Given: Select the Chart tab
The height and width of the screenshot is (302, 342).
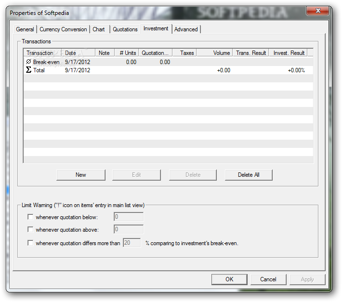Looking at the screenshot, I should [x=99, y=29].
